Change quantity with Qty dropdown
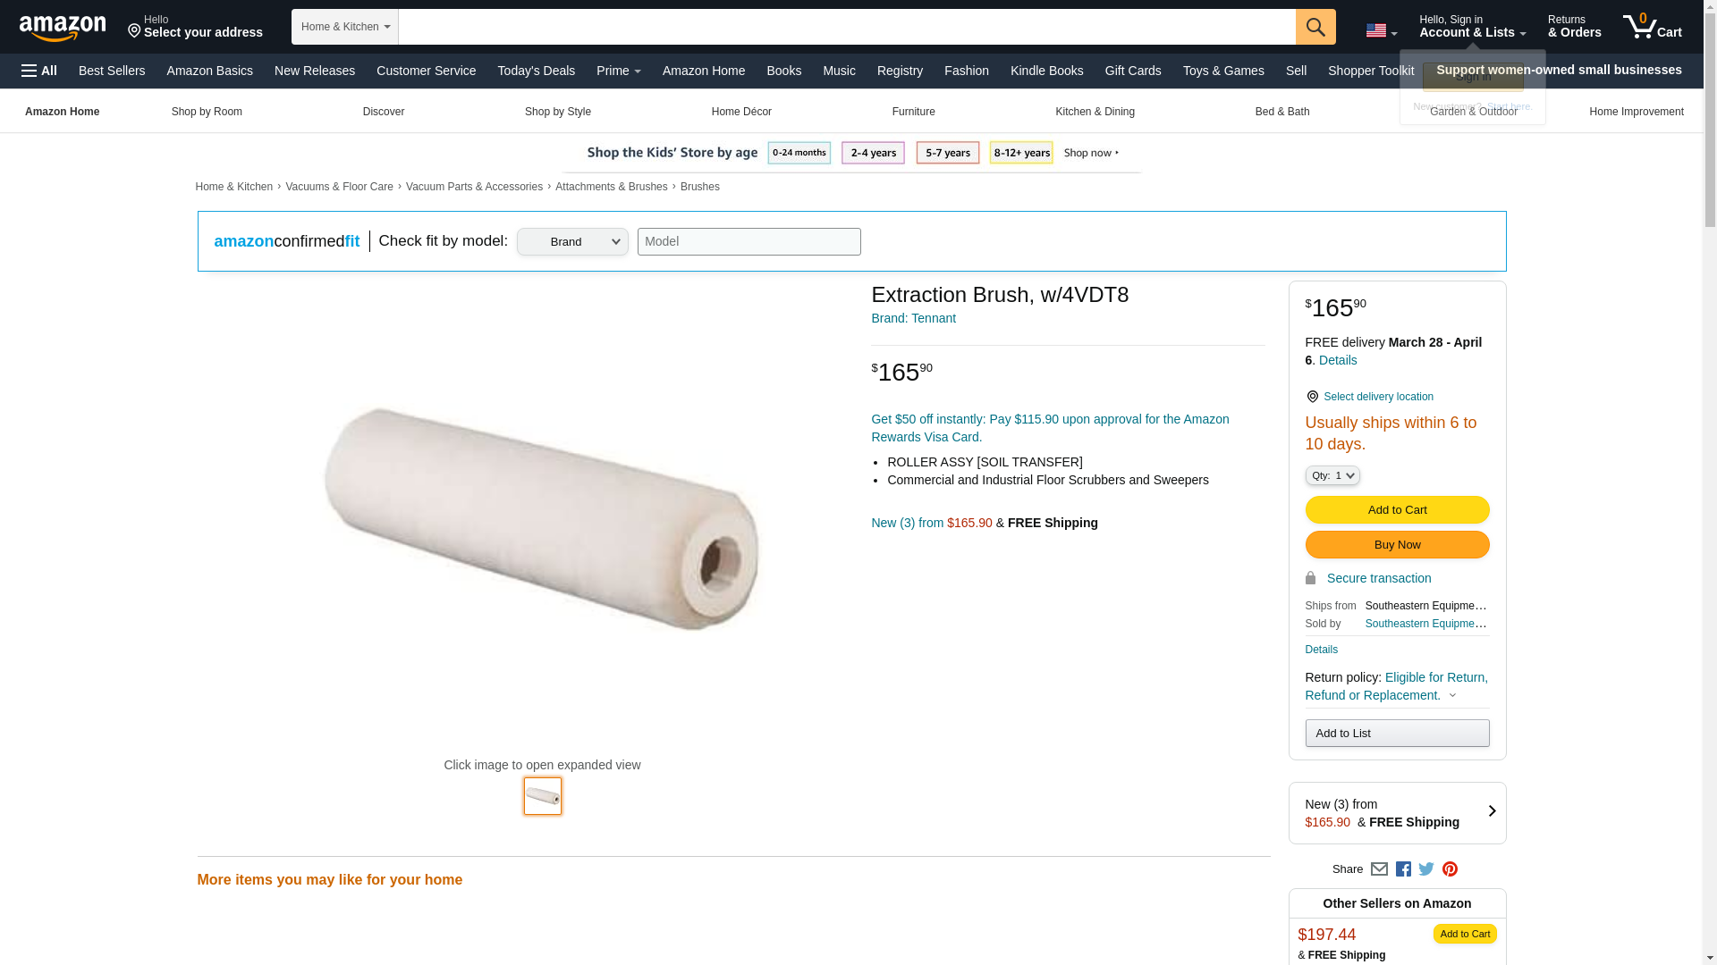The image size is (1717, 965). pyautogui.click(x=1332, y=475)
